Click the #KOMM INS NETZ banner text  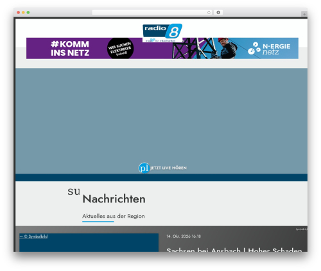70,49
